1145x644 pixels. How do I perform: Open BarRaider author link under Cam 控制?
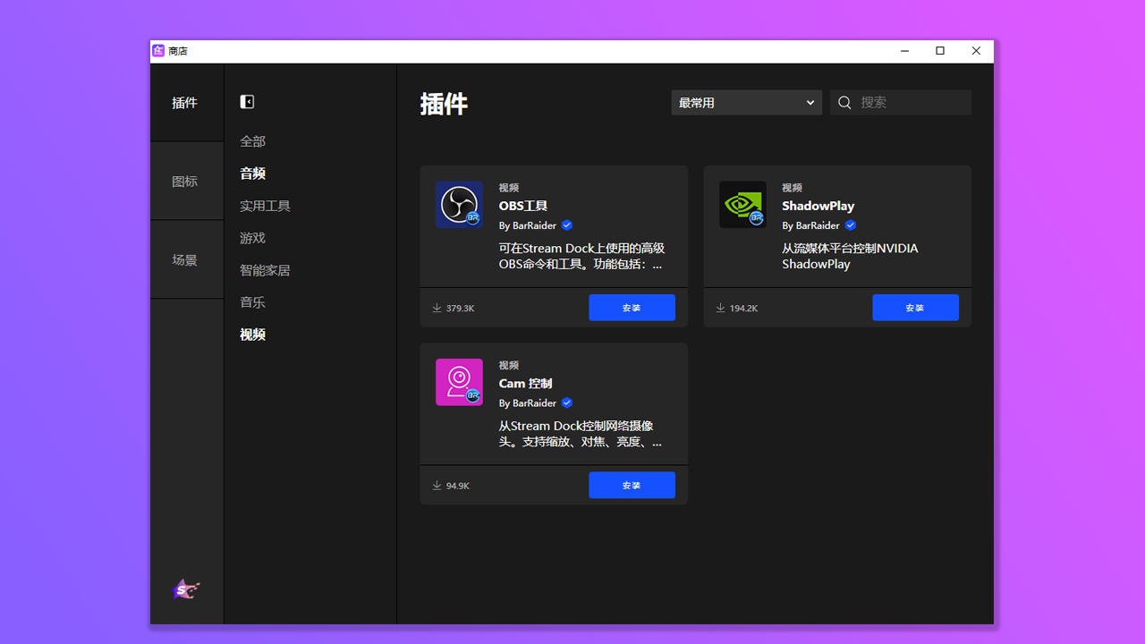[x=534, y=403]
